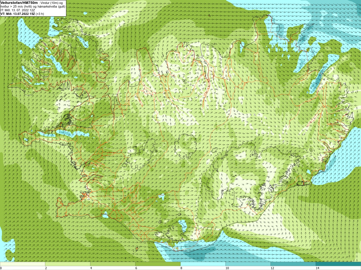361x270 pixels.
Task: Click the '2' legend scale label
Action: (x=46, y=268)
